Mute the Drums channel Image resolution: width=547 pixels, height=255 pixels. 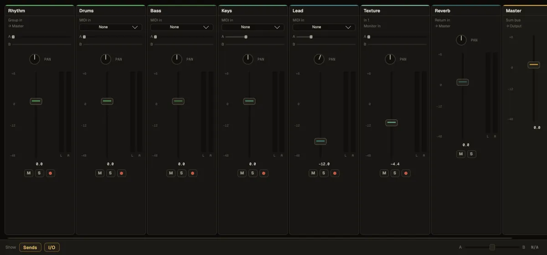click(x=100, y=173)
